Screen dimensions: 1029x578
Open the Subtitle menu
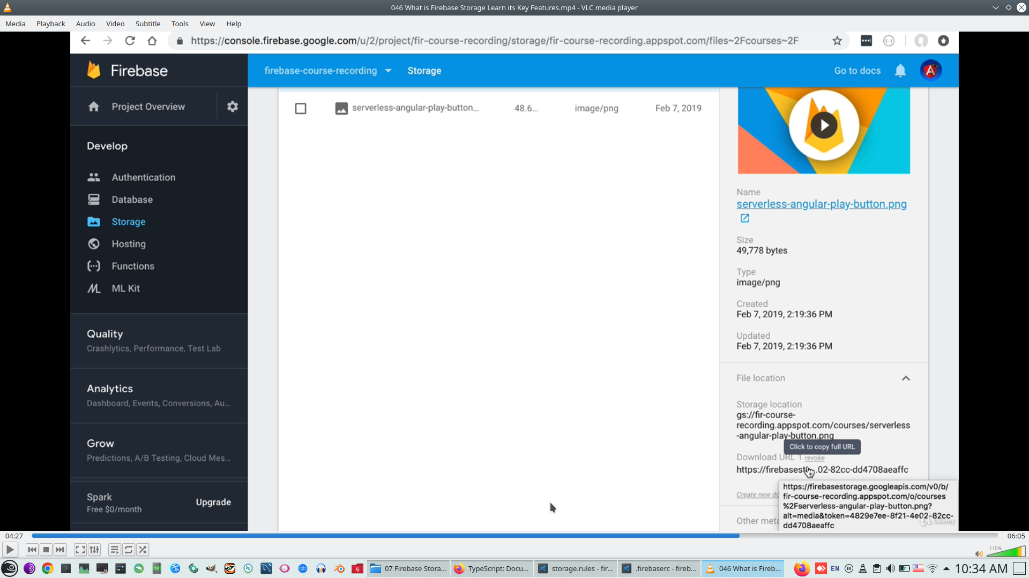pyautogui.click(x=147, y=24)
